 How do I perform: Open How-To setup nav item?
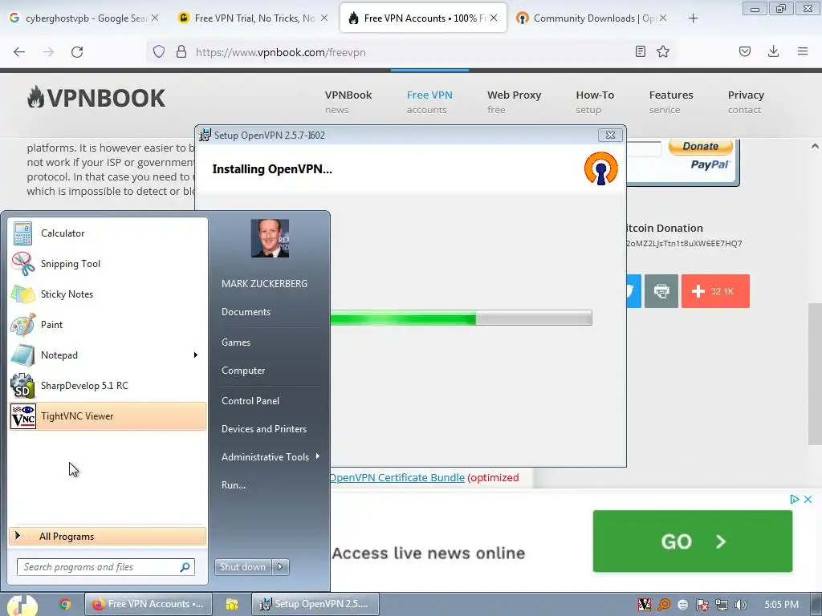(x=595, y=102)
